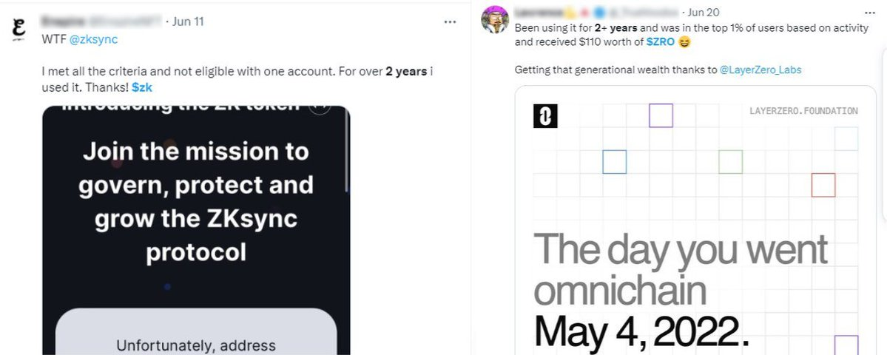
Task: Click the blue outlined square in the grid
Action: [x=614, y=162]
